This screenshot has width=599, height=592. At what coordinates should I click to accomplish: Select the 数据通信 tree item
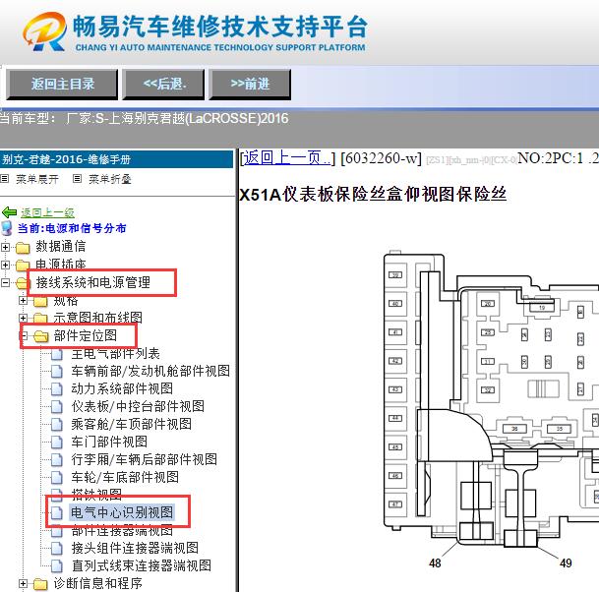click(61, 247)
